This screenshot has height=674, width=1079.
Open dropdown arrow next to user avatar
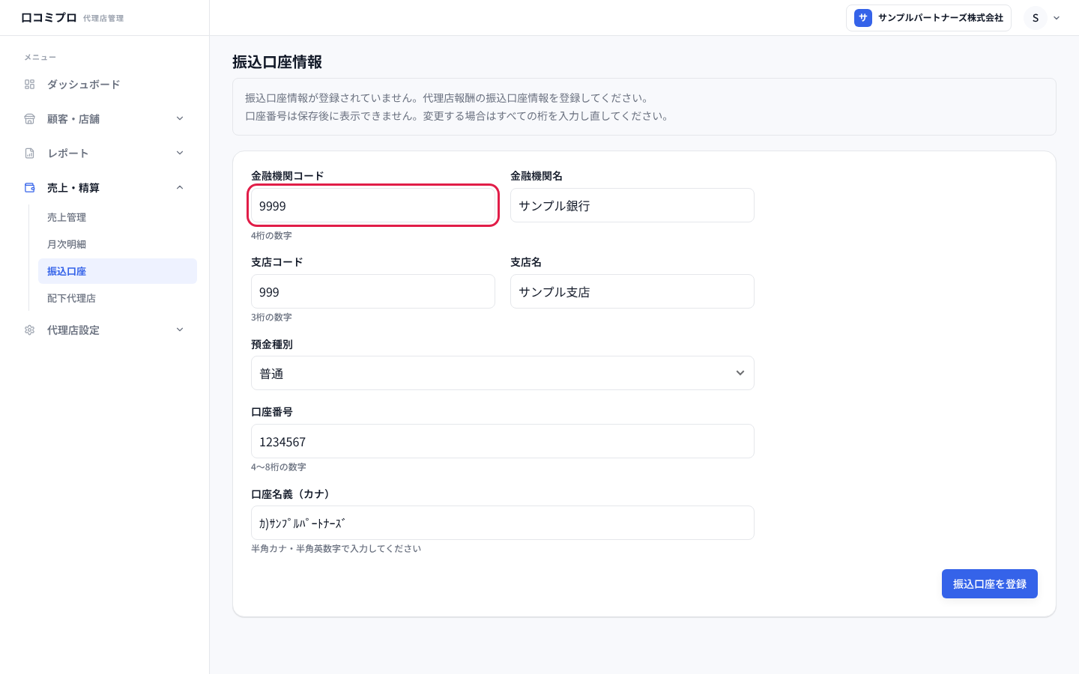click(x=1057, y=18)
